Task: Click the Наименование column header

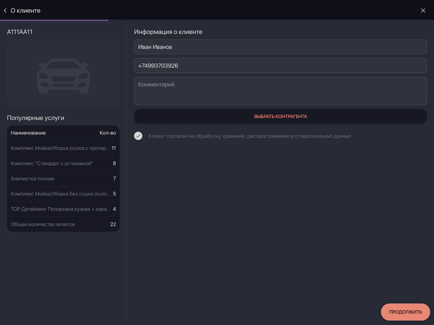Action: pyautogui.click(x=28, y=133)
